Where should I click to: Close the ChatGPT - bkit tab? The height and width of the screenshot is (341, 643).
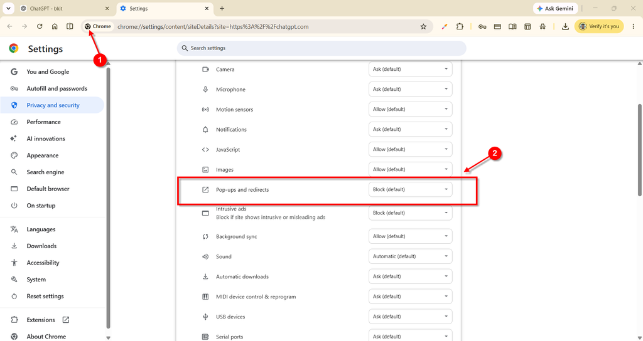pyautogui.click(x=107, y=8)
